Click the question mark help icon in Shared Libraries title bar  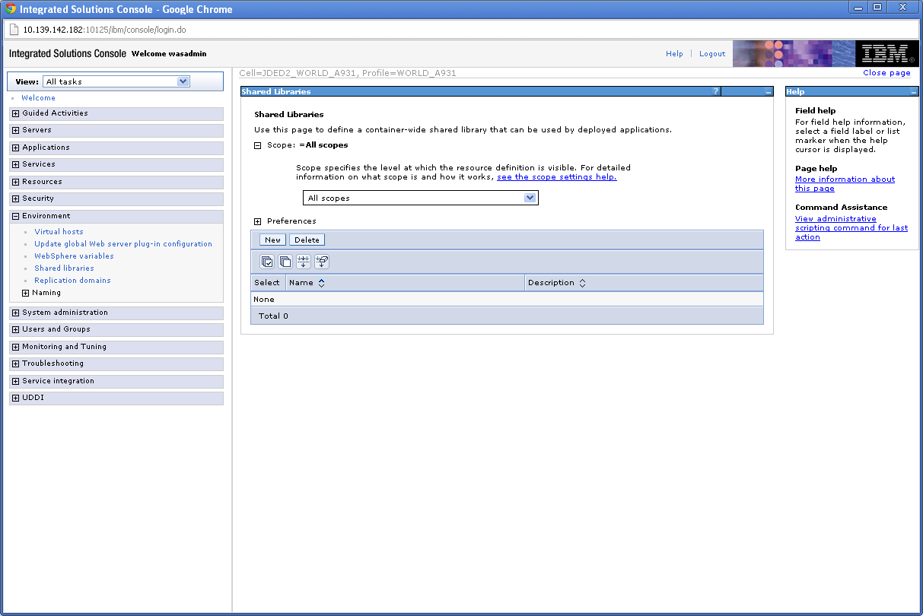click(715, 91)
